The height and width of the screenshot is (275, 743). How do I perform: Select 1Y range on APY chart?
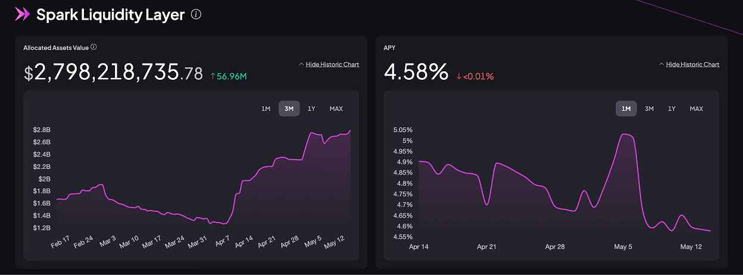pyautogui.click(x=672, y=109)
